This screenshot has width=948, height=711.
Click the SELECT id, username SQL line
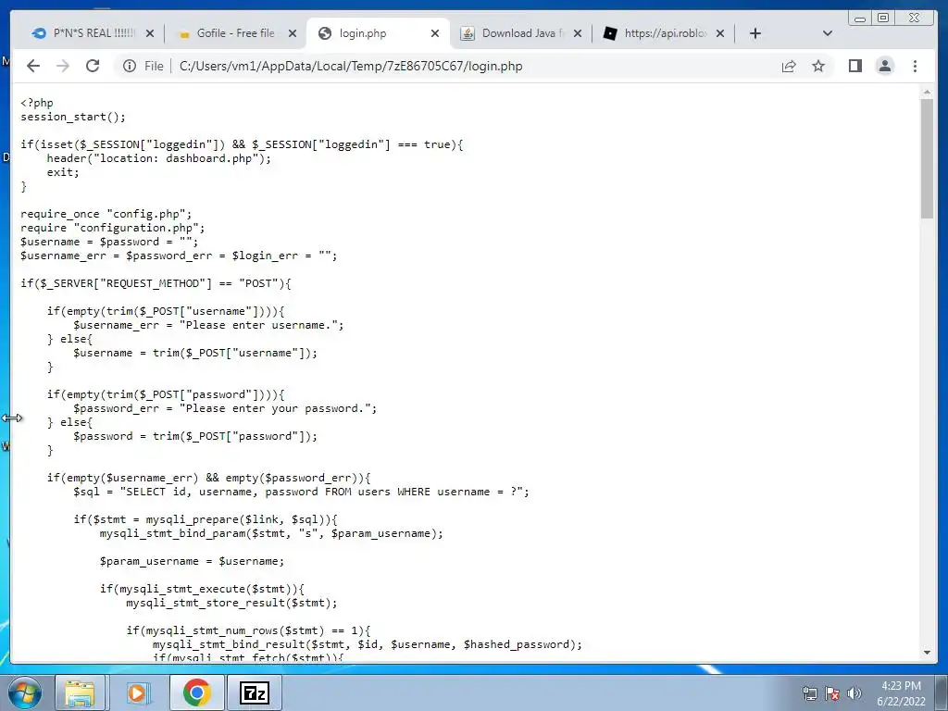pyautogui.click(x=301, y=493)
